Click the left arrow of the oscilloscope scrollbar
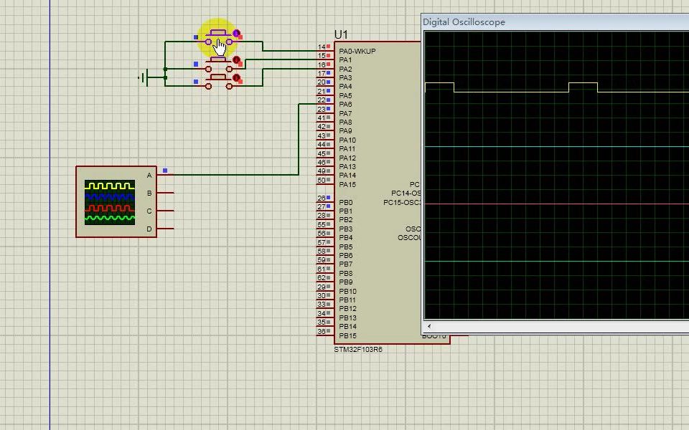This screenshot has height=430, width=689. (x=428, y=326)
